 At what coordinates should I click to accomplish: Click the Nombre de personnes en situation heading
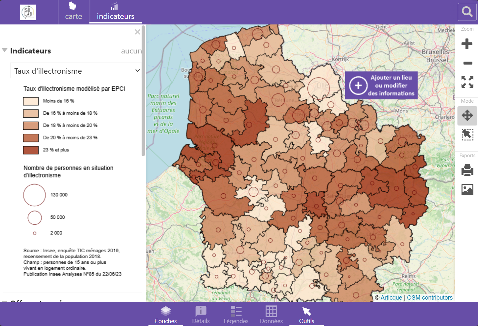pyautogui.click(x=69, y=171)
